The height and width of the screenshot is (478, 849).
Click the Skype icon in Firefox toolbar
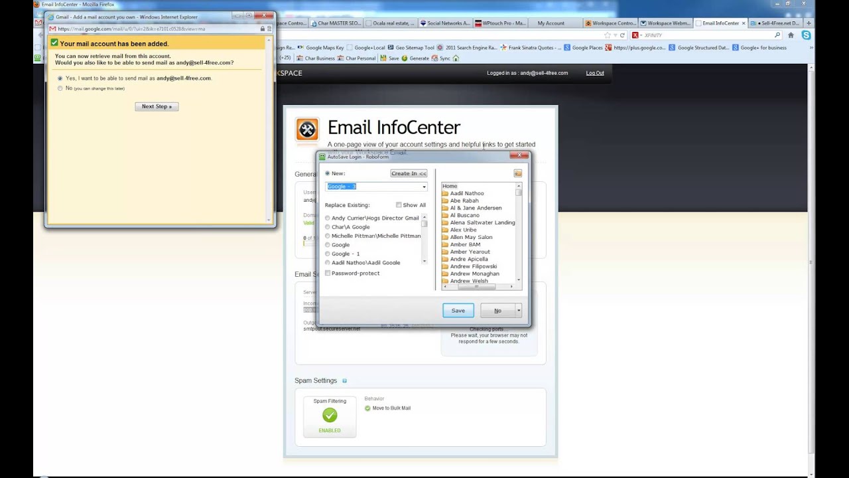tap(806, 35)
